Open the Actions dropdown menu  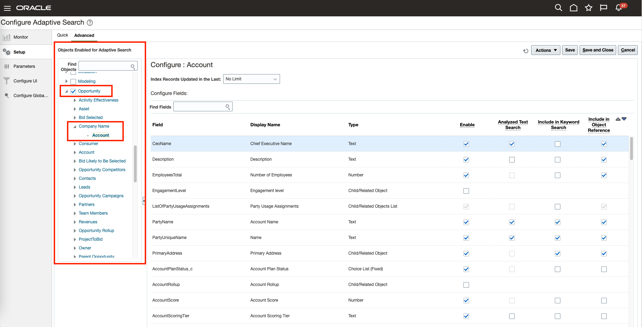click(x=545, y=50)
